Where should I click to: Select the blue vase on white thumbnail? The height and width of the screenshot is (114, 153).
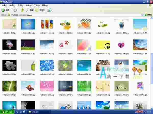[121, 24]
